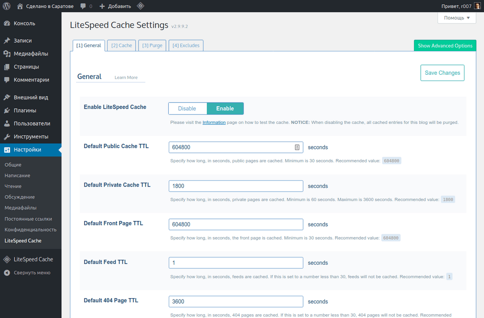This screenshot has height=318, width=484.
Task: Click the Save Changes button
Action: tap(442, 73)
